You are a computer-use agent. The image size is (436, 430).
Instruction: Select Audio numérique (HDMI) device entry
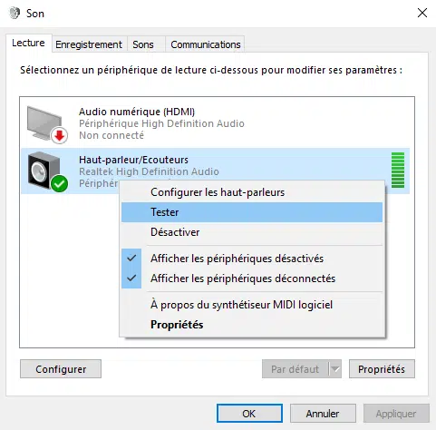[215, 123]
